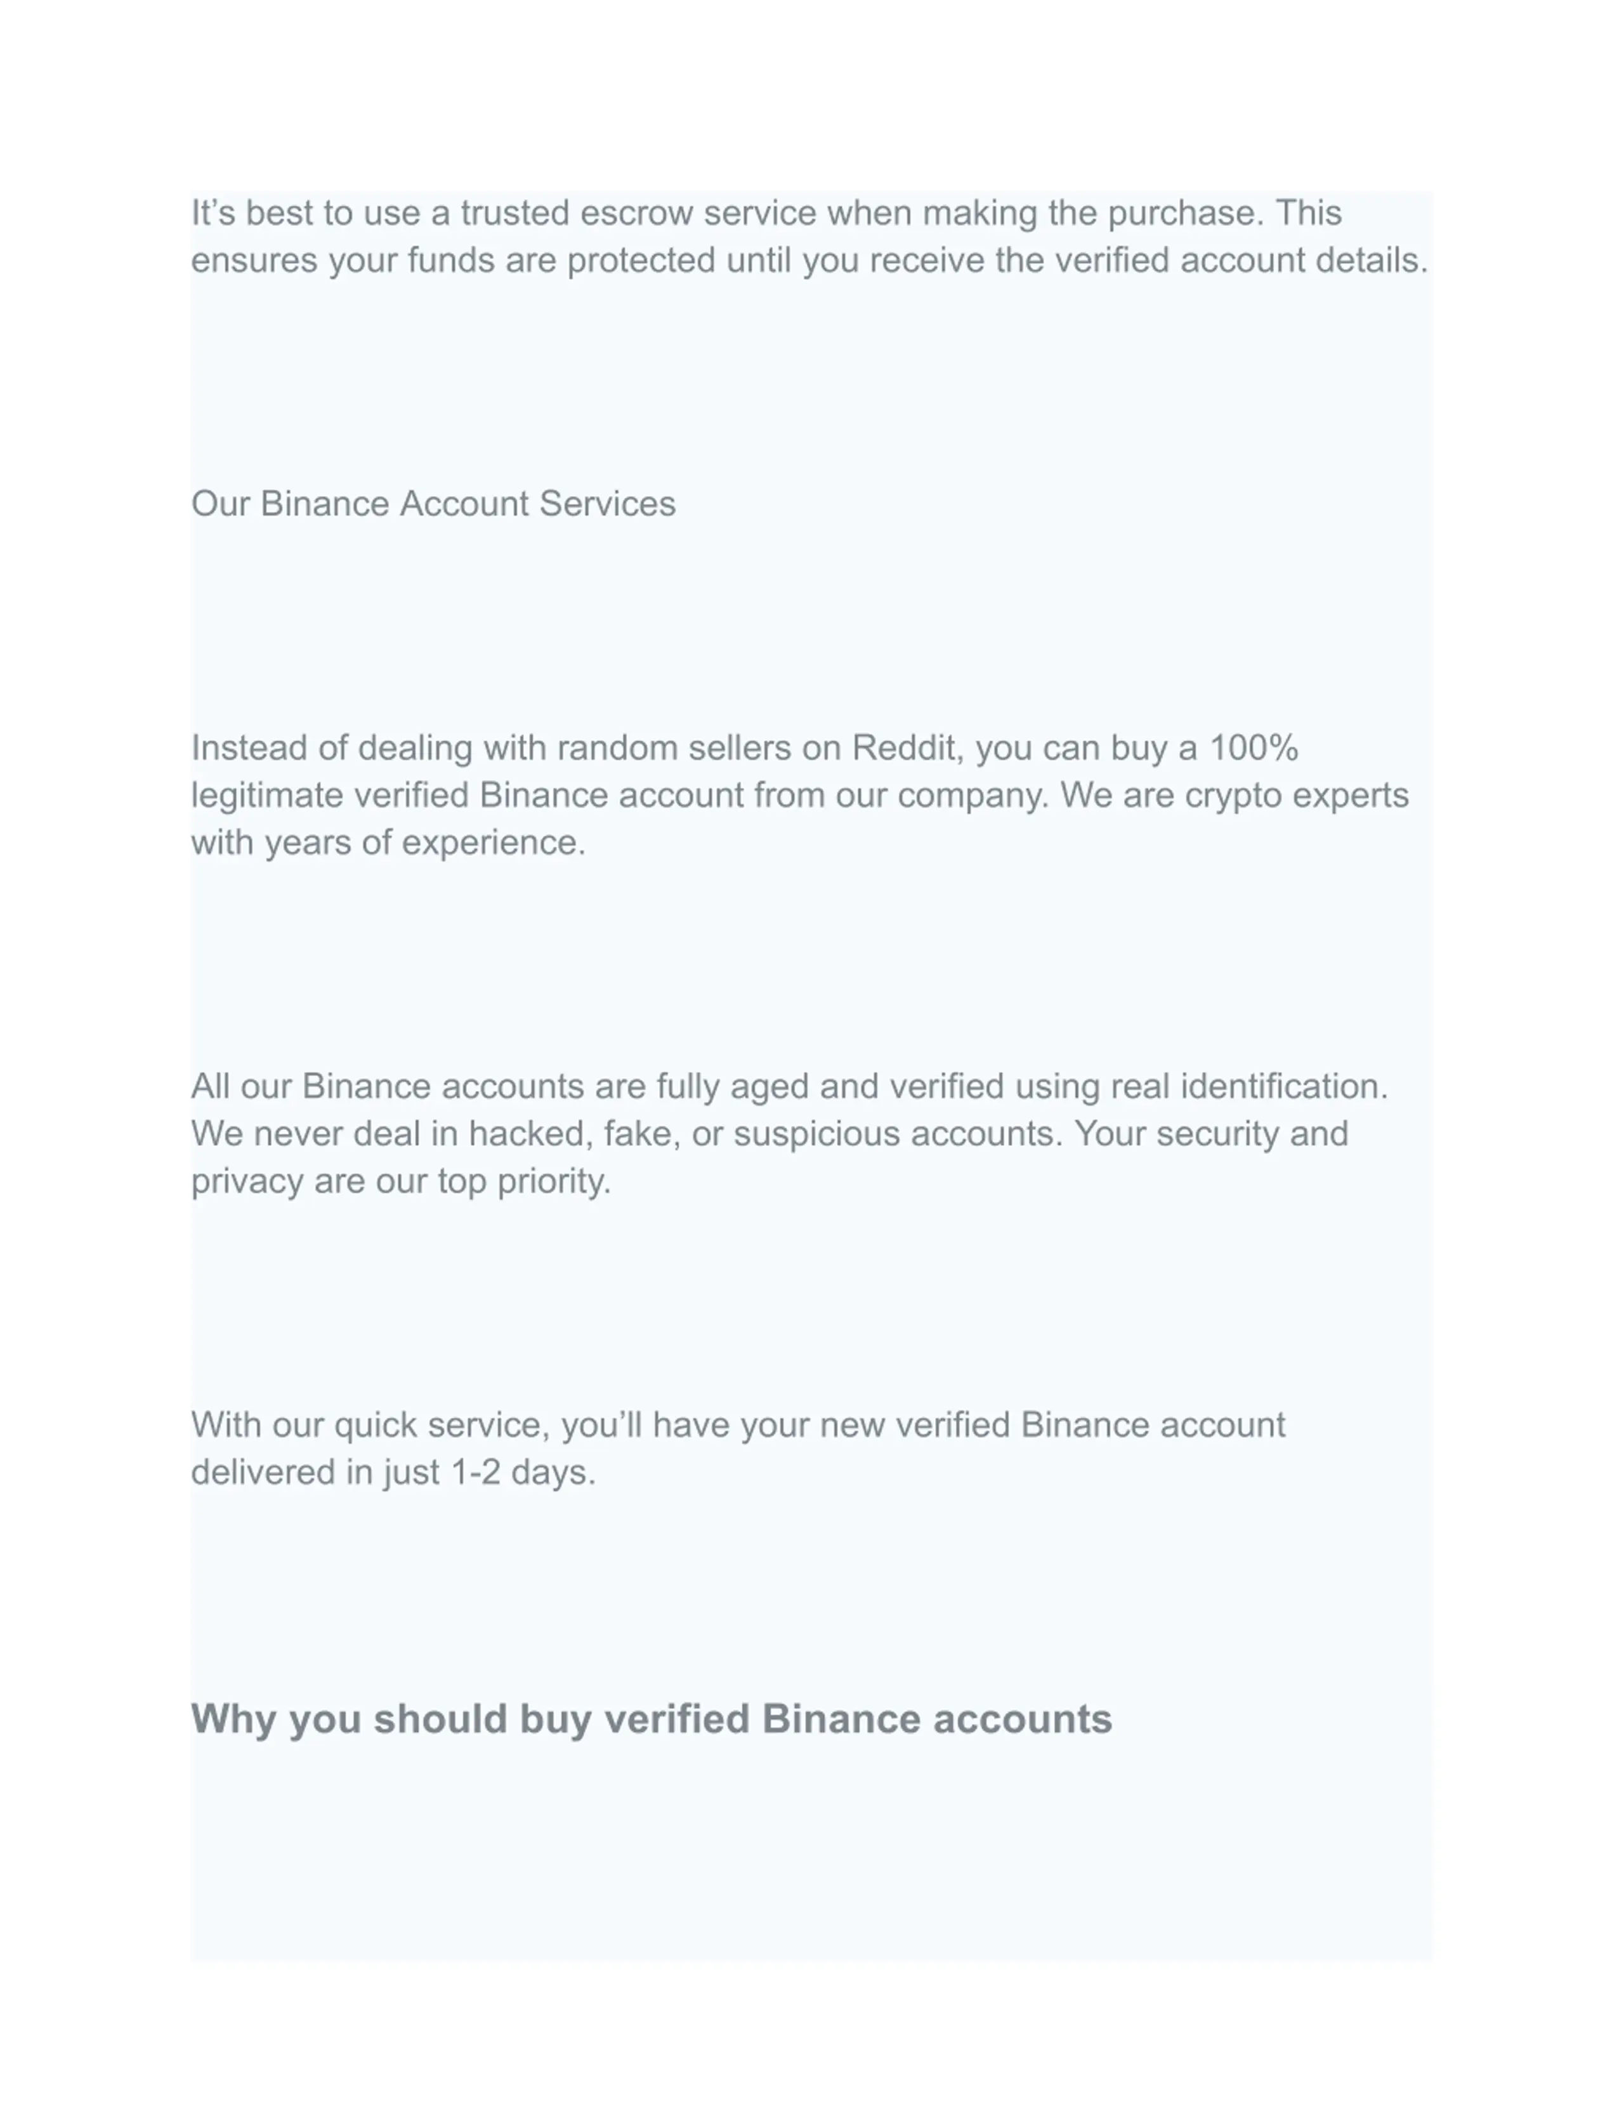Image resolution: width=1624 pixels, height=2102 pixels.
Task: Click the text 'privacy are our top priority.'
Action: (400, 1181)
